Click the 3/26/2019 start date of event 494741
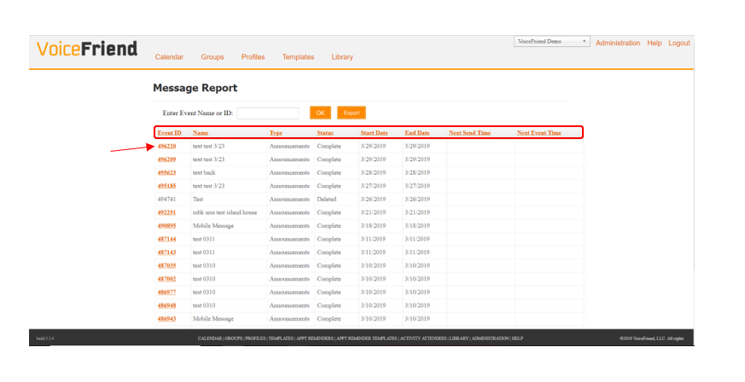The image size is (745, 382). 373,200
